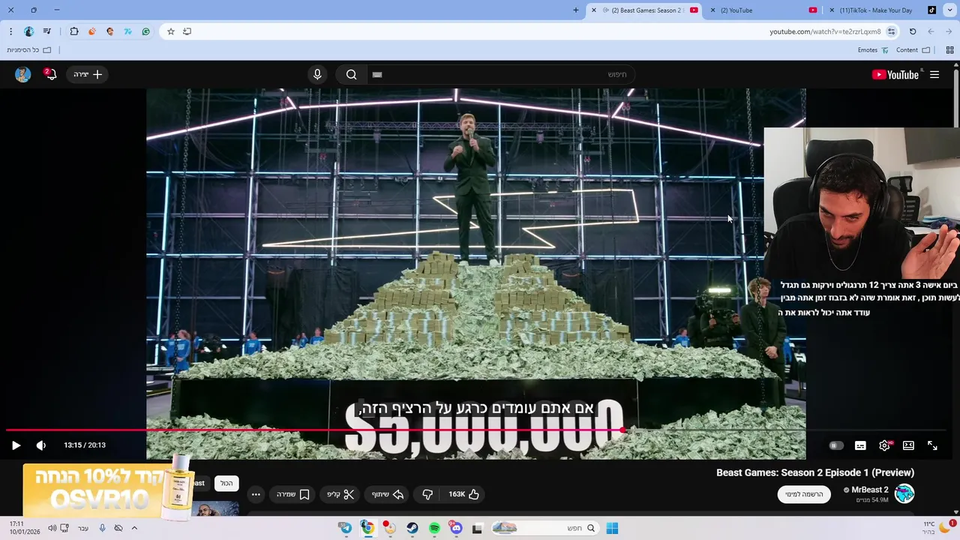Bookmark this page with star
Screen dimensions: 960x540
[x=171, y=31]
